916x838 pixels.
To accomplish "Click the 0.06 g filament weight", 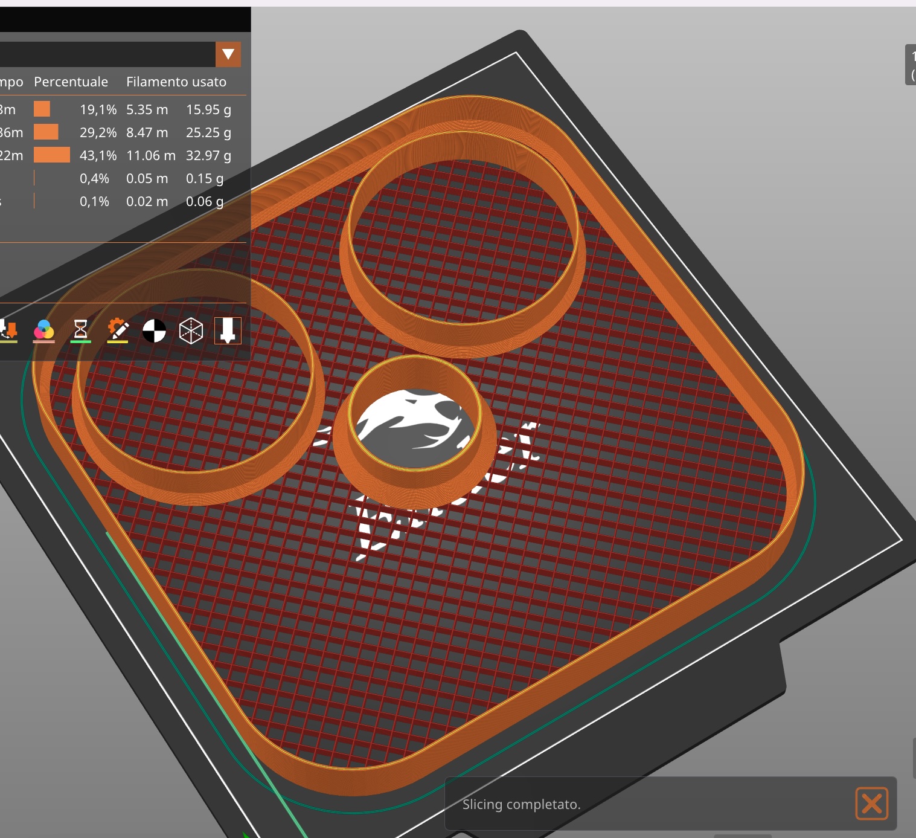I will (x=205, y=201).
